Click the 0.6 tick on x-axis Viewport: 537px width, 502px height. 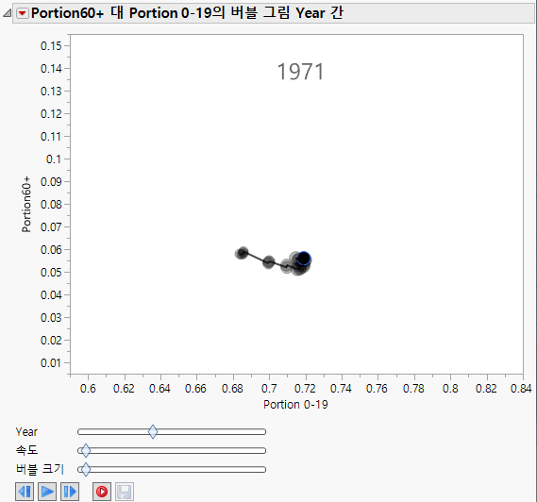click(88, 389)
